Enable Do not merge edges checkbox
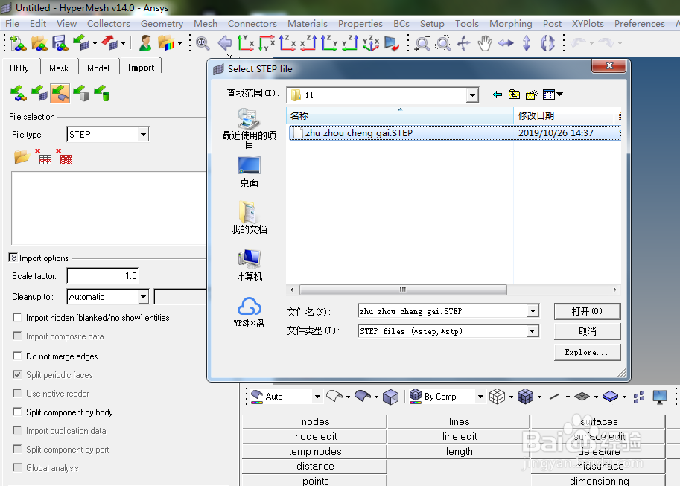680x486 pixels. click(x=17, y=356)
